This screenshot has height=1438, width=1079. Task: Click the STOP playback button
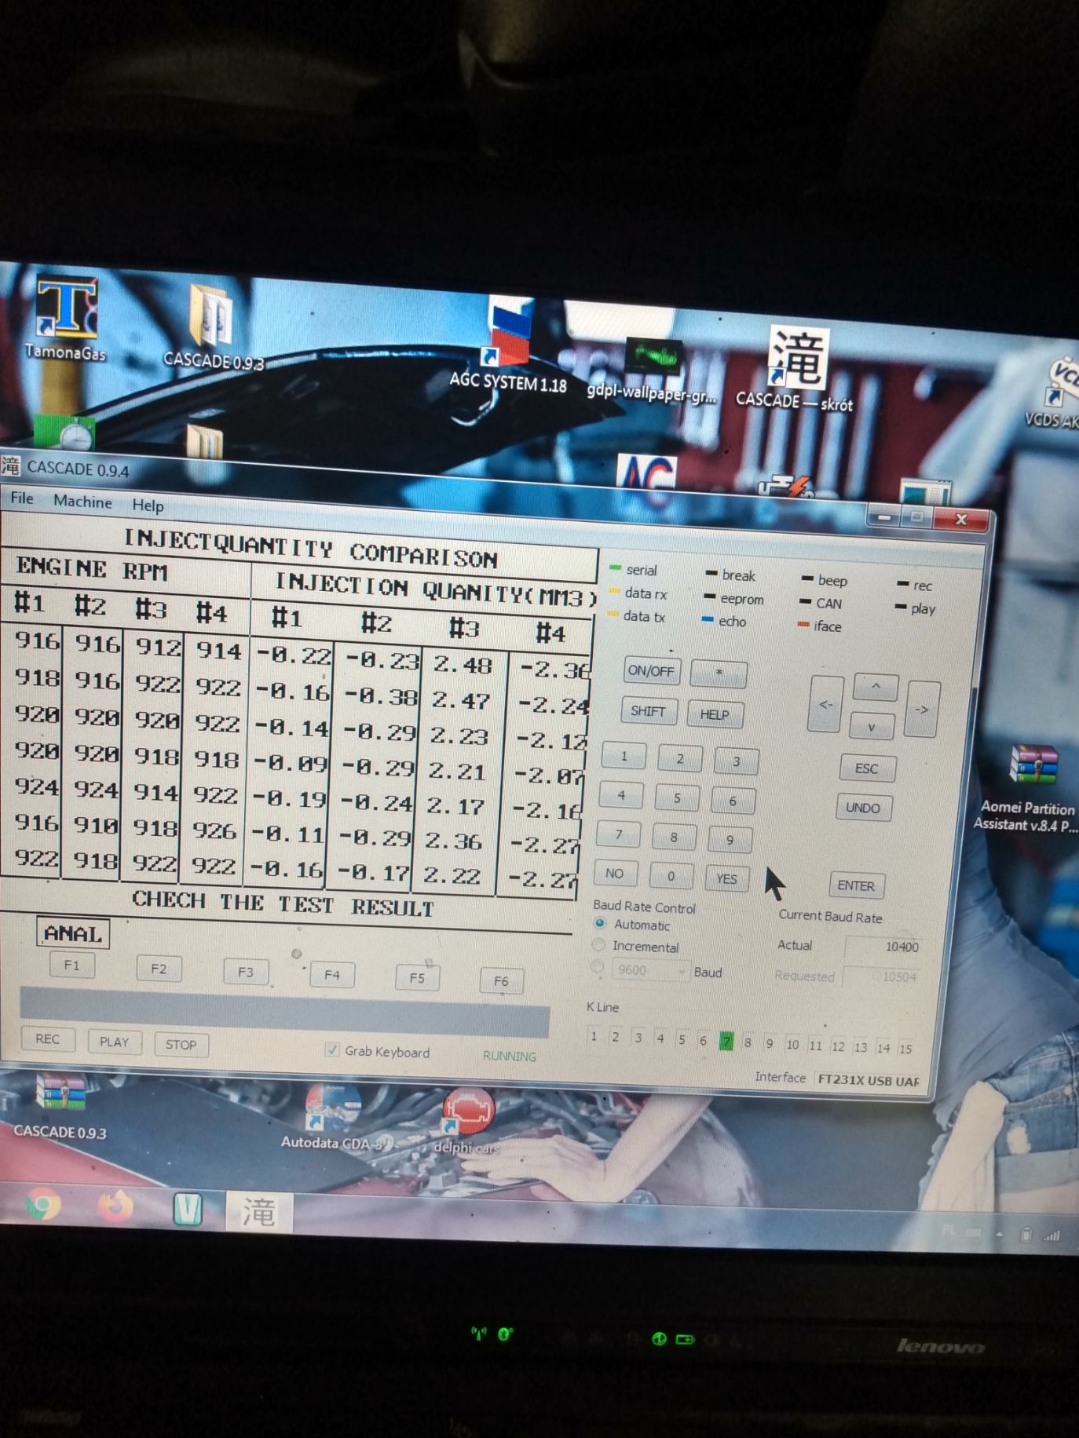coord(181,1044)
